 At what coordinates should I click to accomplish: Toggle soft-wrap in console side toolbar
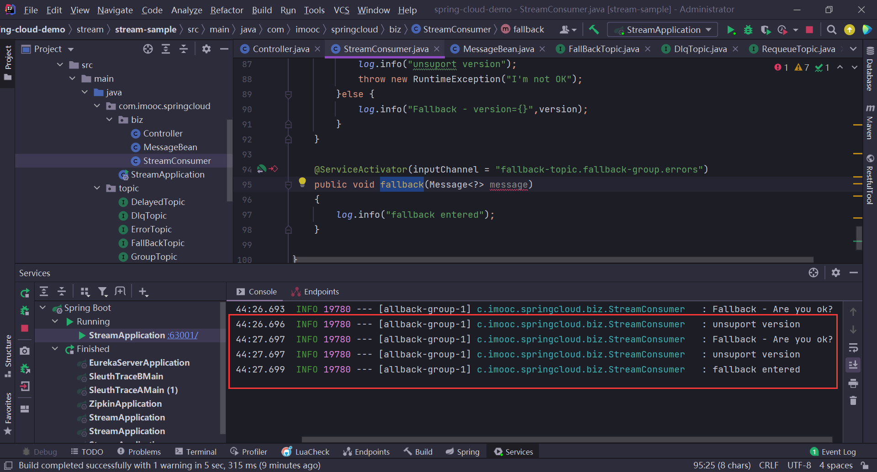pos(853,347)
